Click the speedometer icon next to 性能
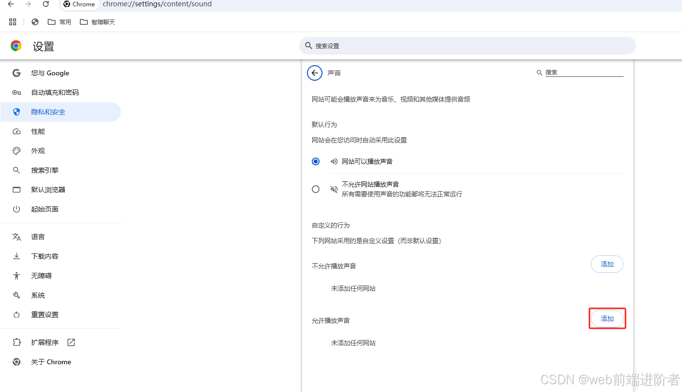 (16, 131)
